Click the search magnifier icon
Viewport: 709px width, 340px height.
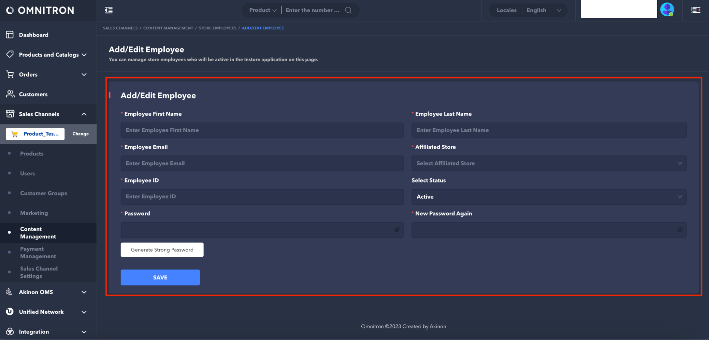(x=348, y=10)
